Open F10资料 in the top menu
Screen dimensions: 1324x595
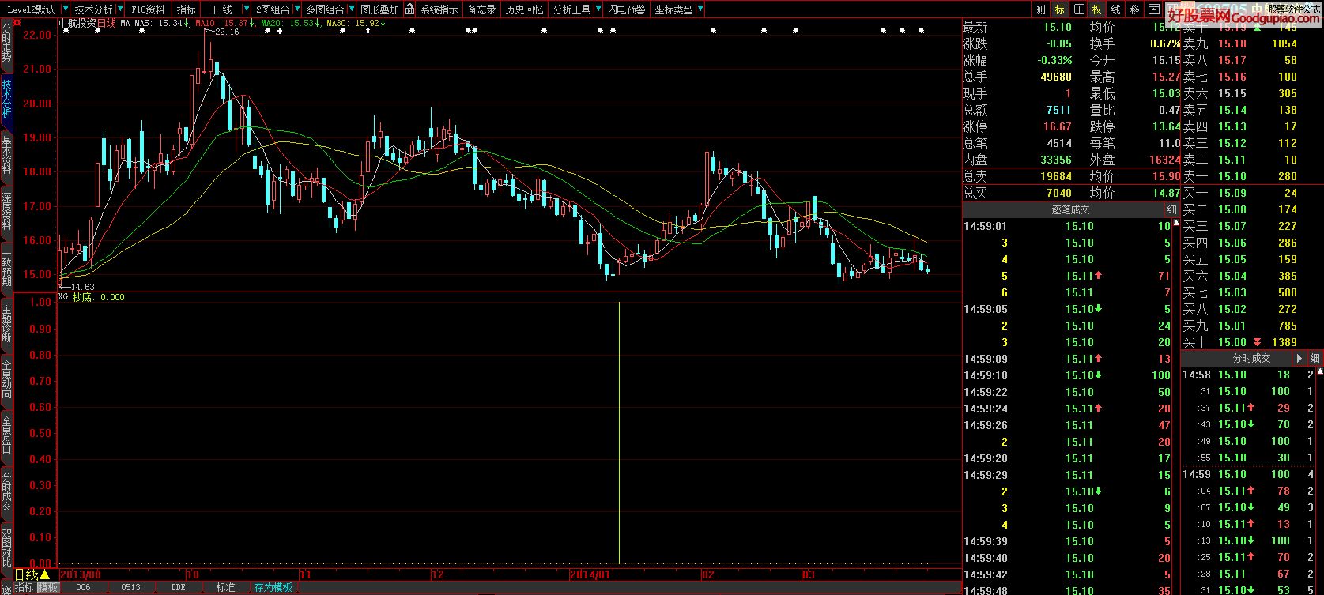click(148, 9)
